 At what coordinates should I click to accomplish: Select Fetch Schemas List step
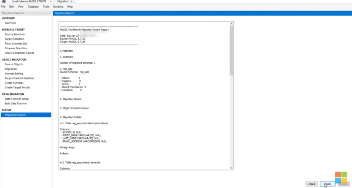(x=16, y=43)
